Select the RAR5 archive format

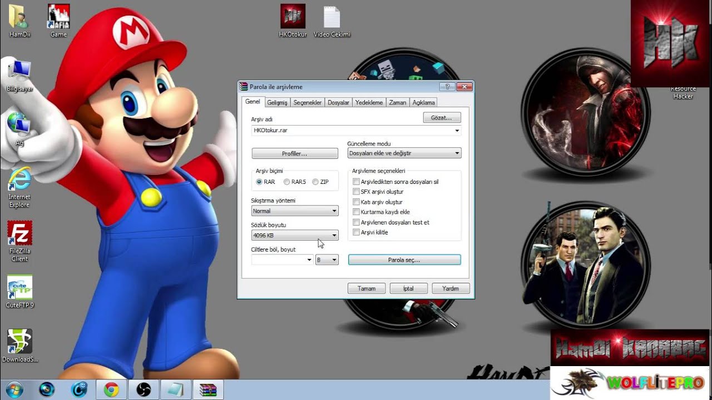(x=287, y=182)
